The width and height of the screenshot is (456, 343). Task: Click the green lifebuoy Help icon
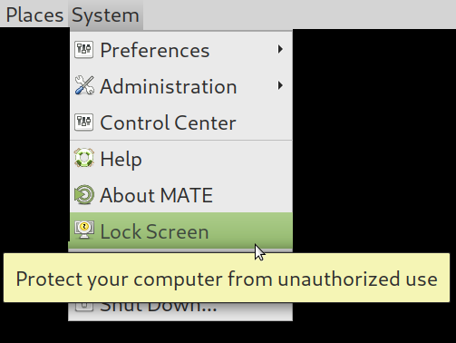84,158
